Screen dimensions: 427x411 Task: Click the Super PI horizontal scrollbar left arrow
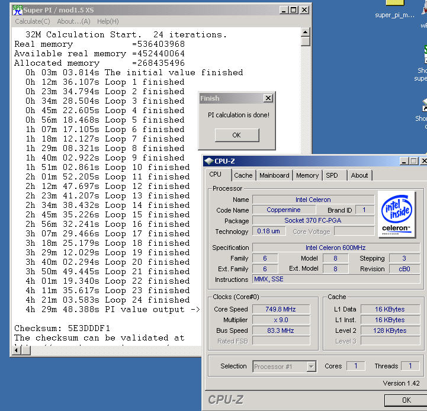(17, 350)
